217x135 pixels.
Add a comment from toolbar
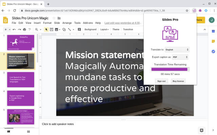pyautogui.click(x=79, y=29)
